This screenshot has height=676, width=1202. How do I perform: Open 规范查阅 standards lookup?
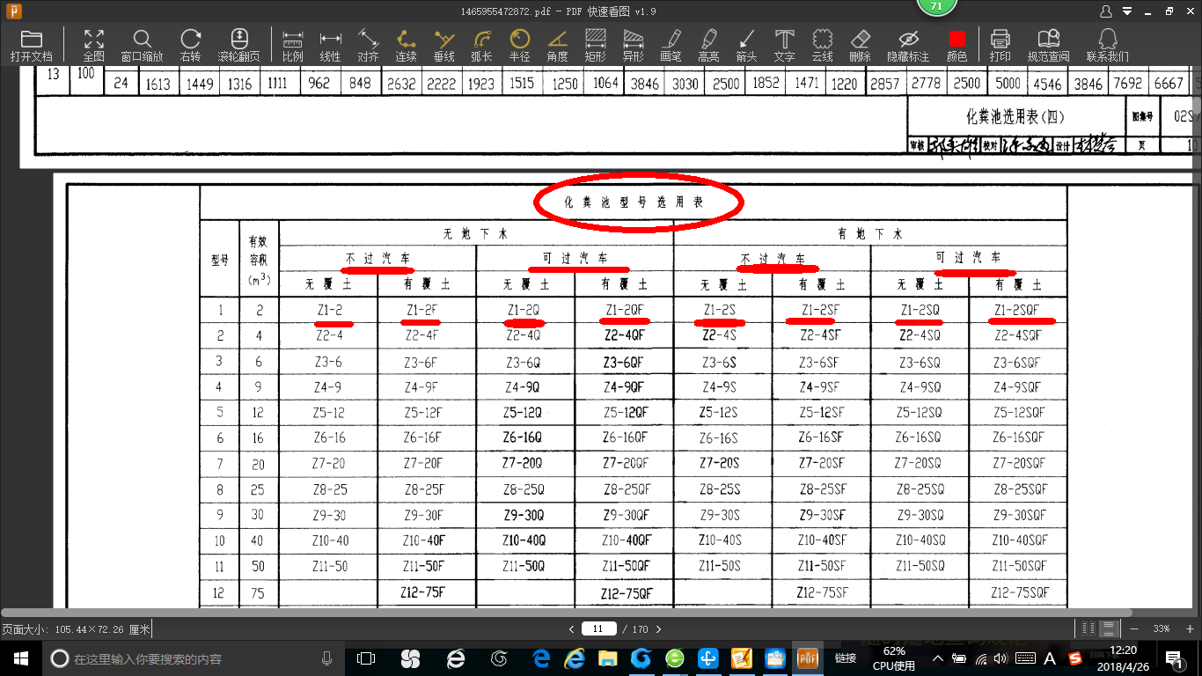point(1049,46)
